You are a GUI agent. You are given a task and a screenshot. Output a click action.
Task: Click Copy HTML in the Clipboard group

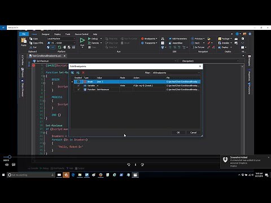[36, 43]
